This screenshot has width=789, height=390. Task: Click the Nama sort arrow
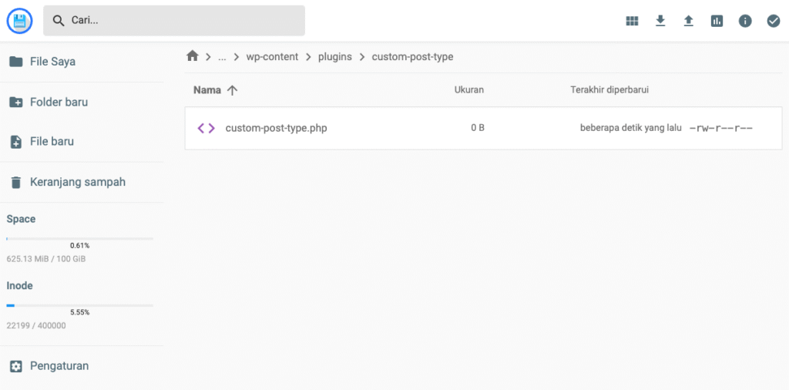click(232, 90)
